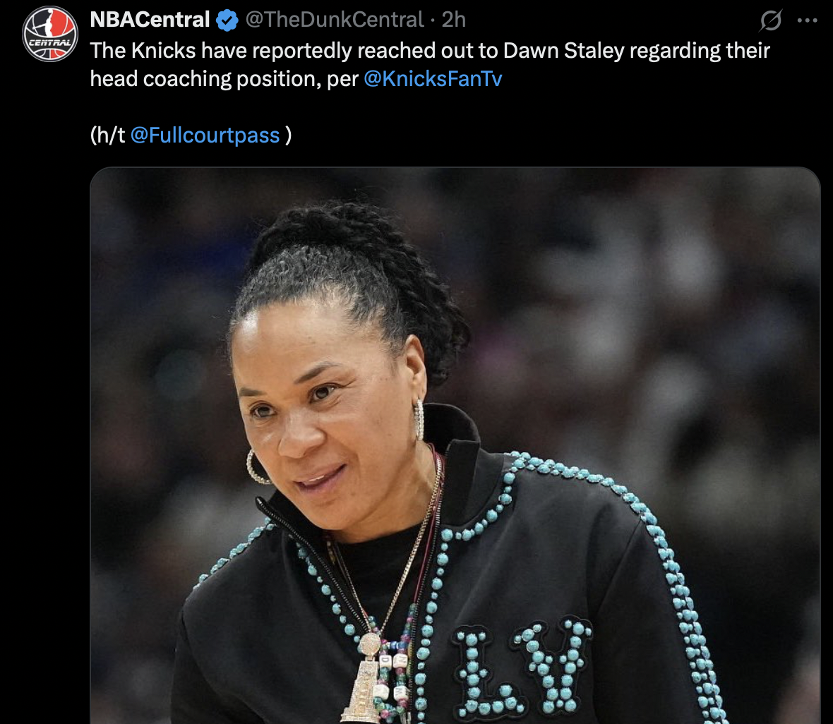Image resolution: width=833 pixels, height=724 pixels.
Task: Open the three-dot more options menu
Action: [x=807, y=20]
